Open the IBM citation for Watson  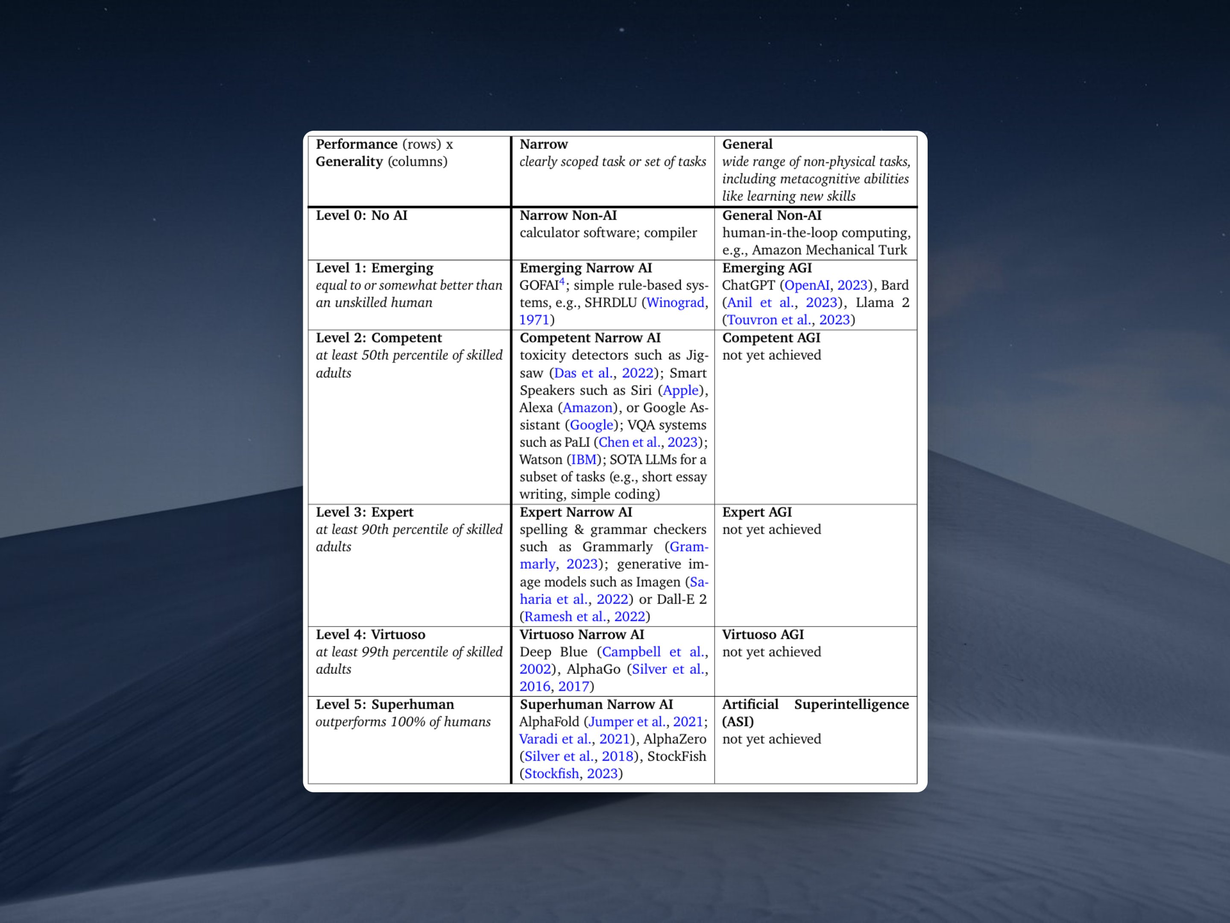(583, 459)
